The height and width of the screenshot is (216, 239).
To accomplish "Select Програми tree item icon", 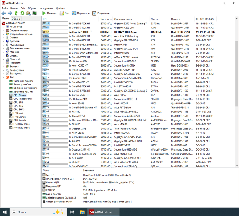I will pos(7,63).
